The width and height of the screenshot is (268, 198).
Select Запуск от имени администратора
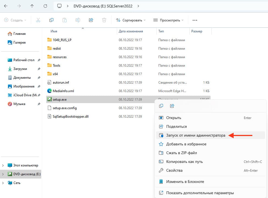pos(211,135)
